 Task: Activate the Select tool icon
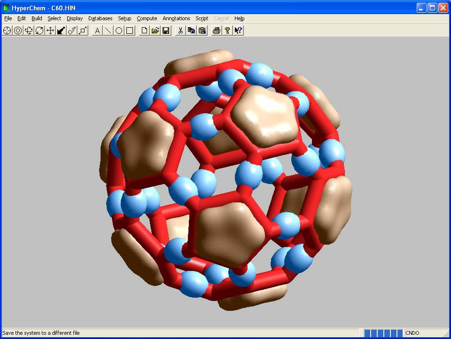[x=18, y=31]
